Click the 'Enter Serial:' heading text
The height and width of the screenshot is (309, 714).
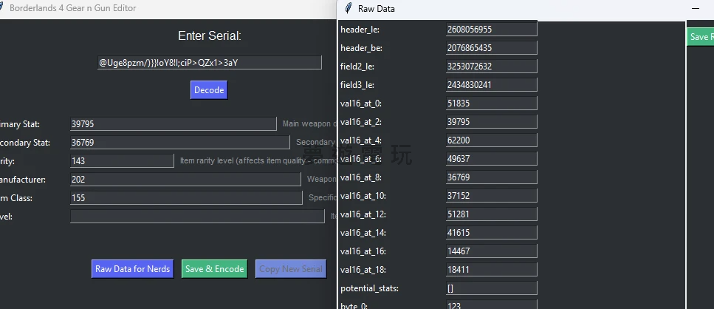click(210, 36)
